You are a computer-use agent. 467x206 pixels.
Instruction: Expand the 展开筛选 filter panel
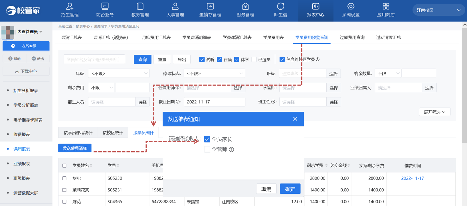tap(434, 112)
